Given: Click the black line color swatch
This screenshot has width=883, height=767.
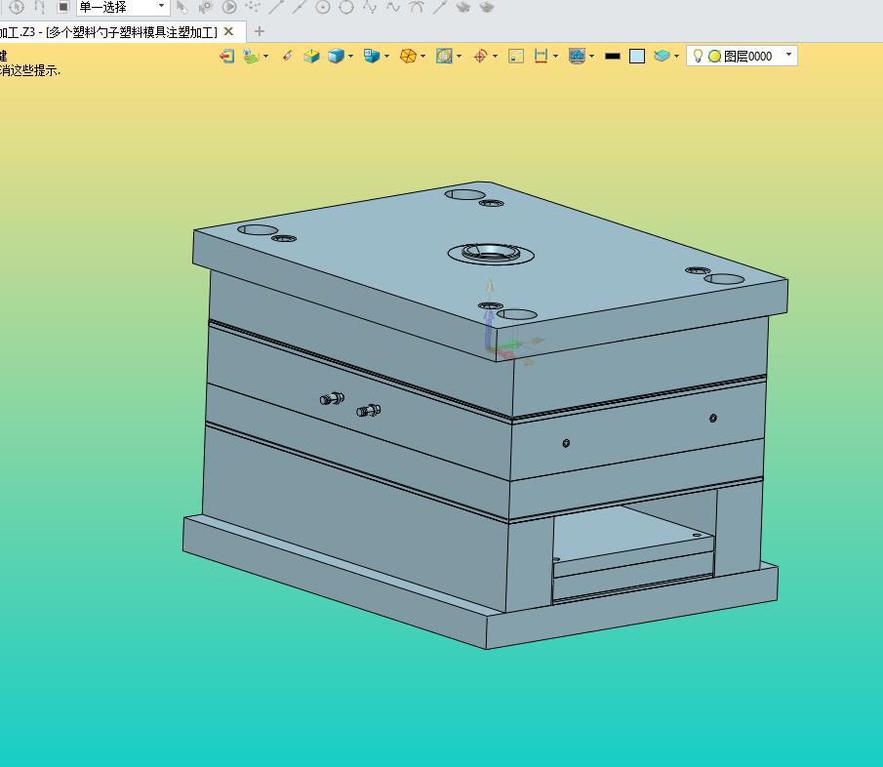Looking at the screenshot, I should [x=613, y=57].
